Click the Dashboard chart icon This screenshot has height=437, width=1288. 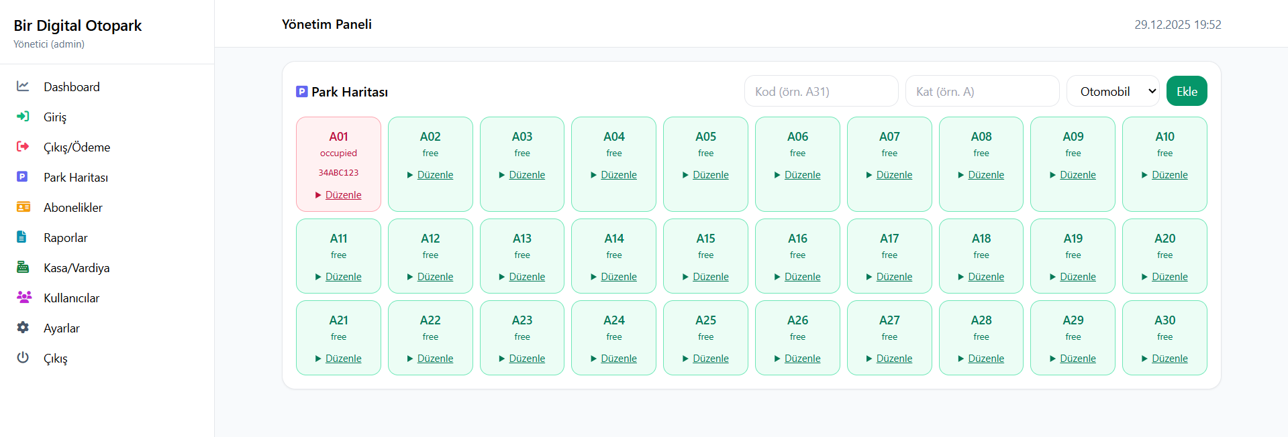pyautogui.click(x=23, y=86)
